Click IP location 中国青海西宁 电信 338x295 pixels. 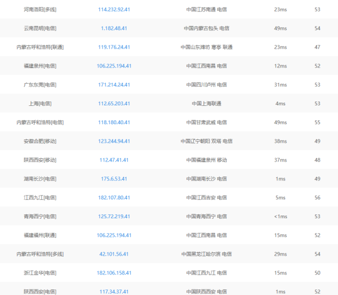[206, 216]
